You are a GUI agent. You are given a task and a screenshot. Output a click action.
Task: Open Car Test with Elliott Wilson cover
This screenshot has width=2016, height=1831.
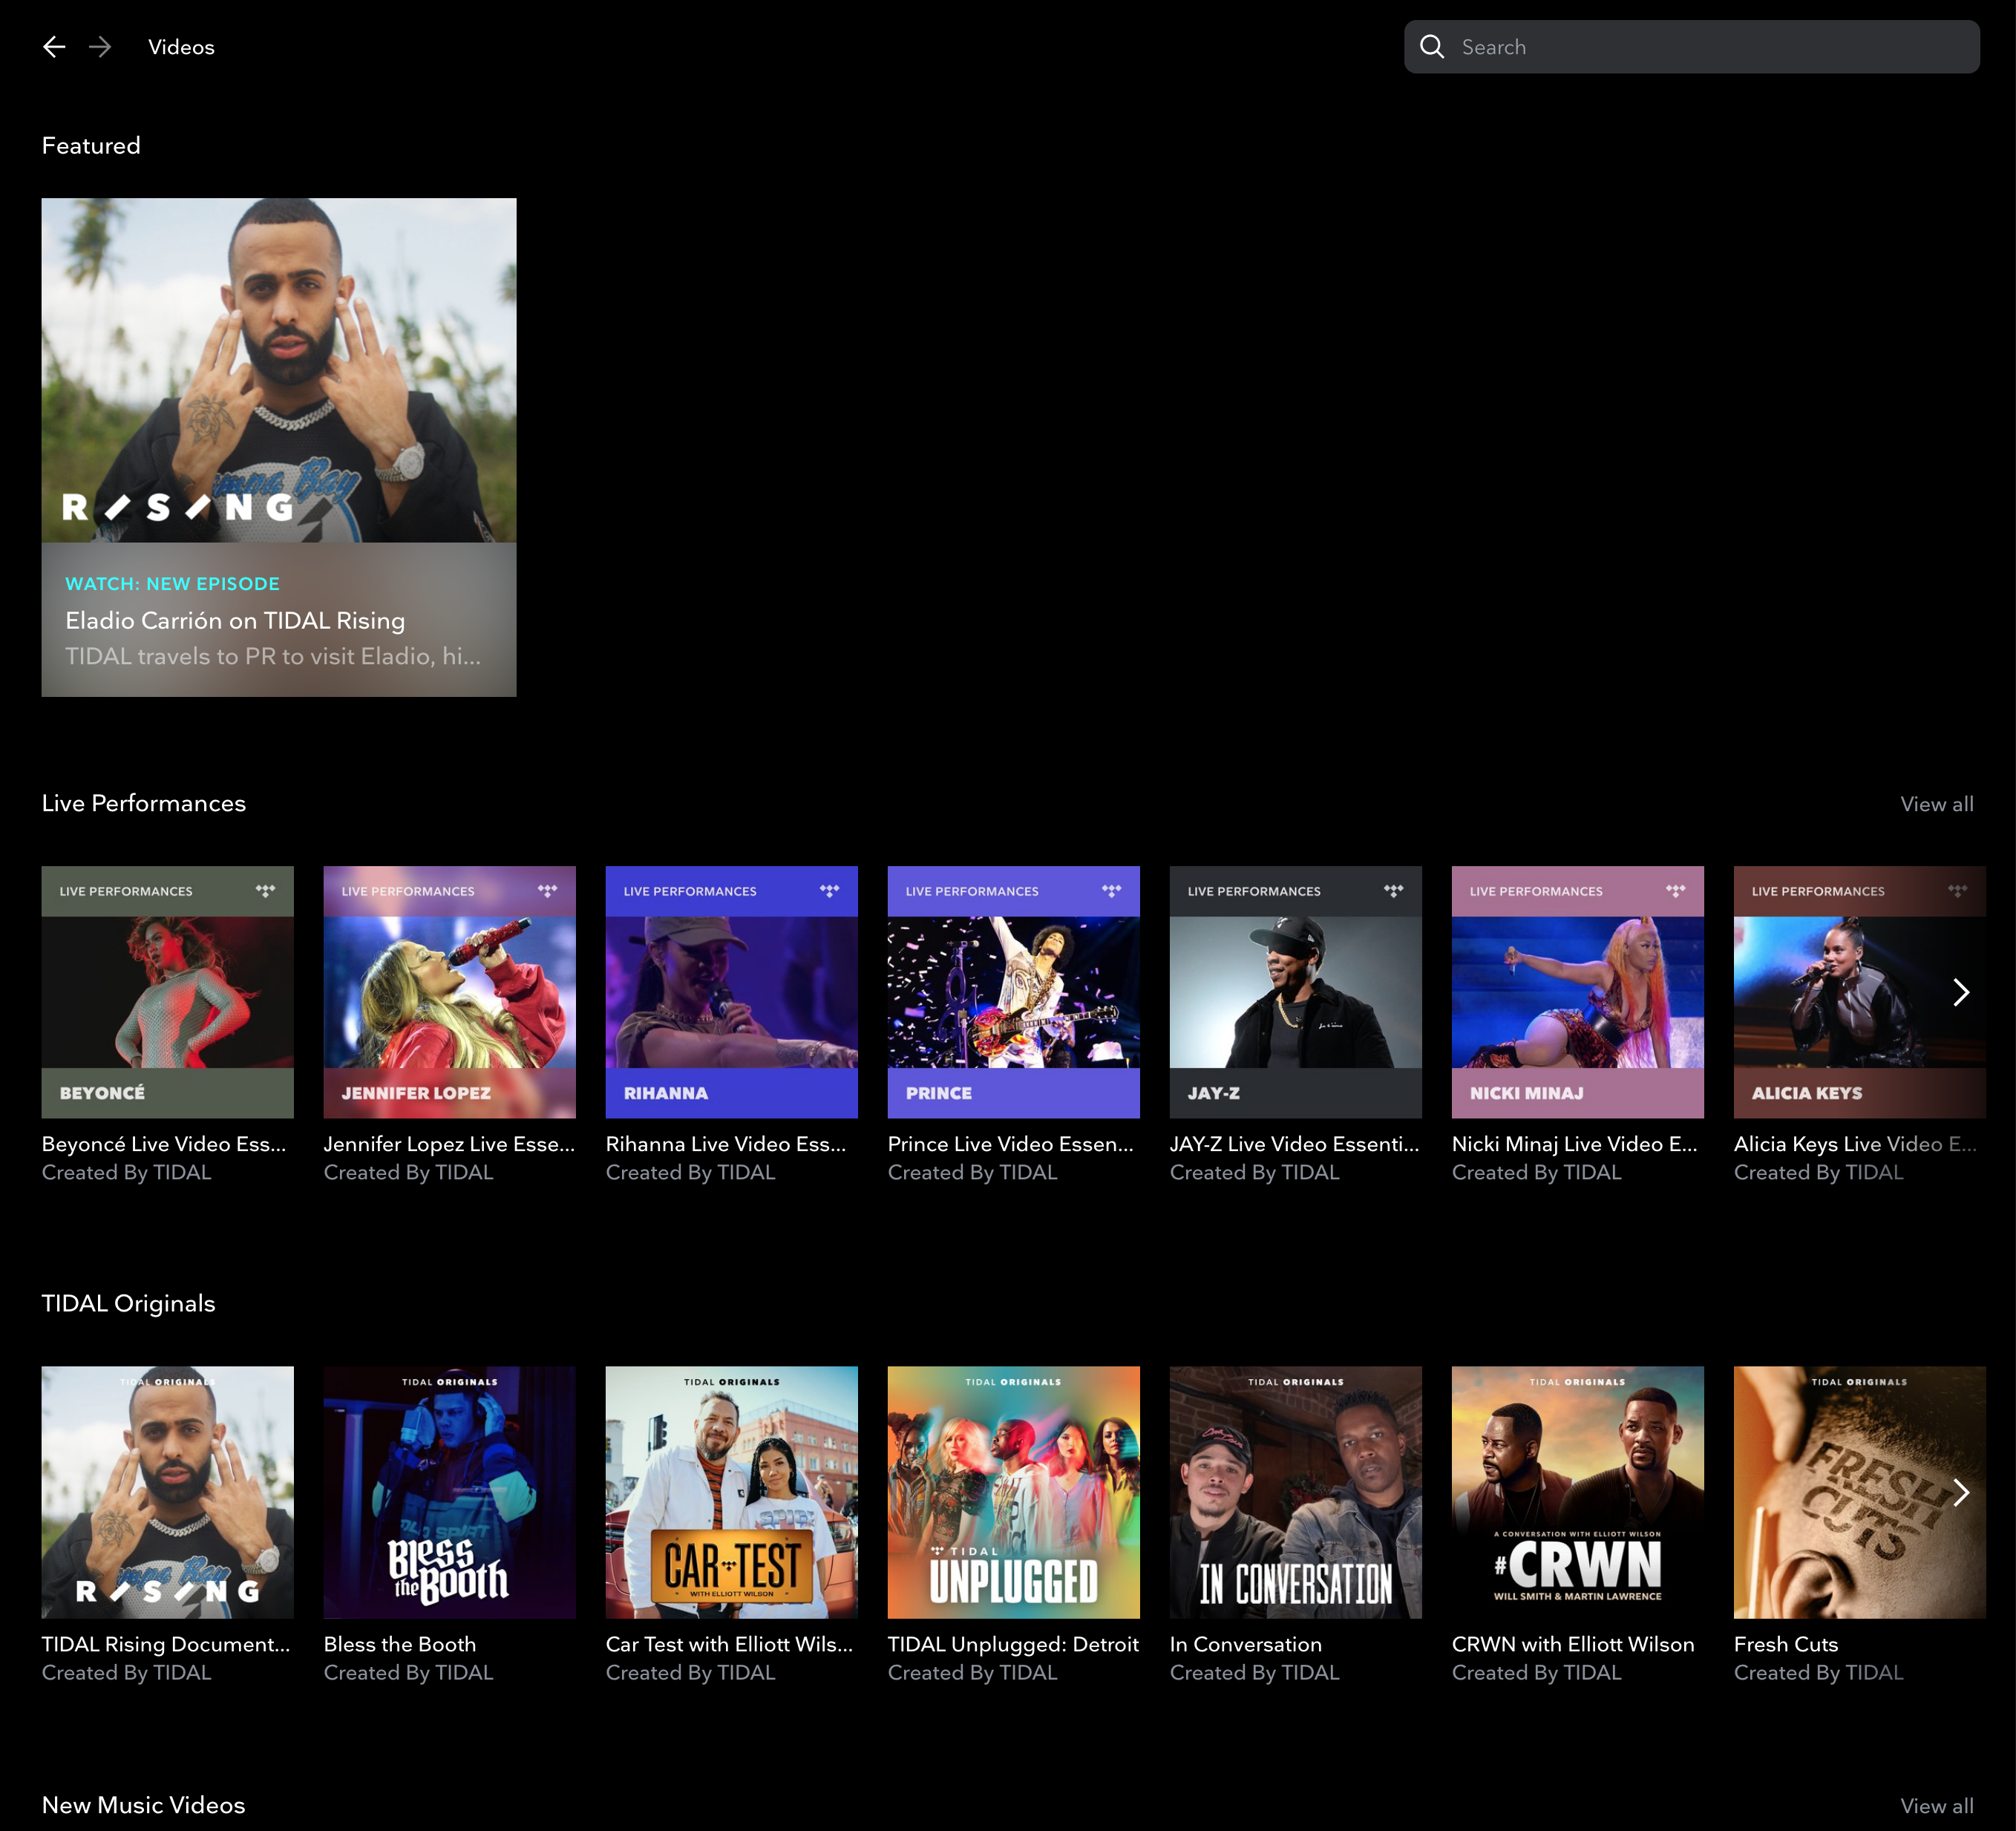[x=732, y=1492]
